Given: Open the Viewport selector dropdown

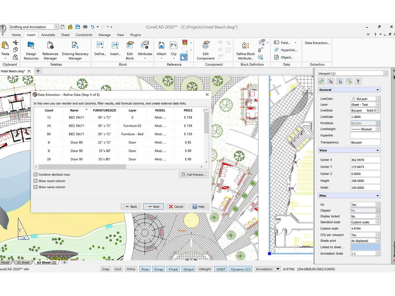Looking at the screenshot, I should point(385,73).
